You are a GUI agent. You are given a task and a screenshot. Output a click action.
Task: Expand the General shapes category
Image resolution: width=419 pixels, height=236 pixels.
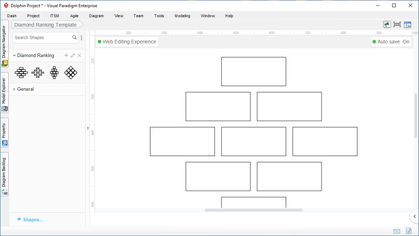click(14, 89)
